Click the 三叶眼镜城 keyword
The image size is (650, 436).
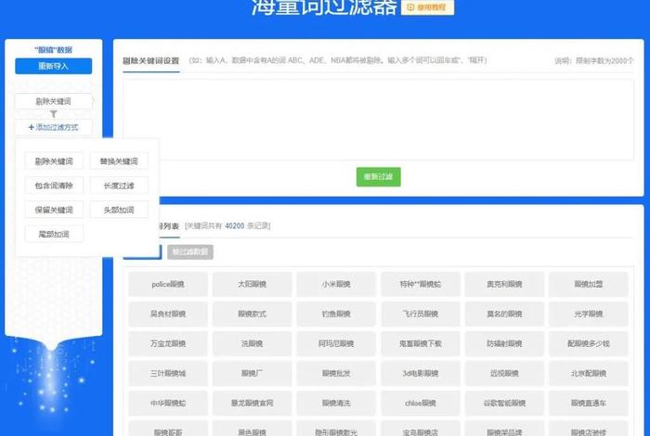tap(168, 373)
